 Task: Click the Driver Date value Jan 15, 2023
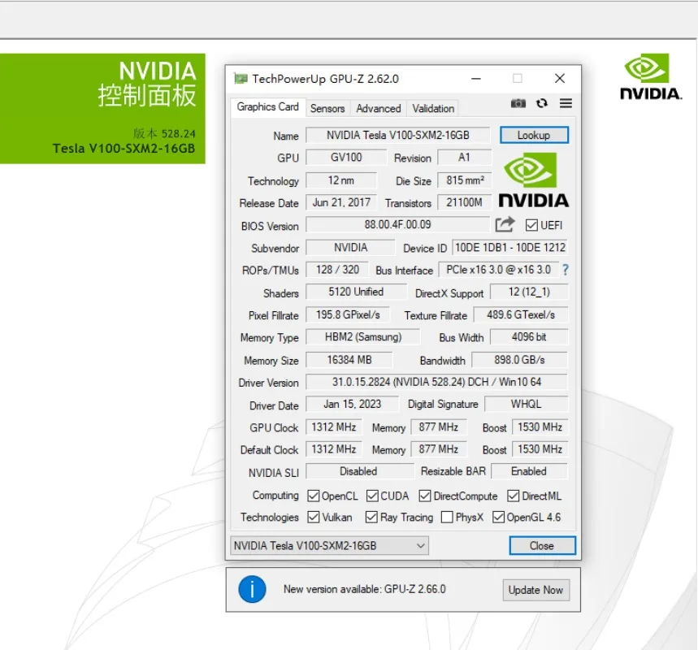coord(352,405)
